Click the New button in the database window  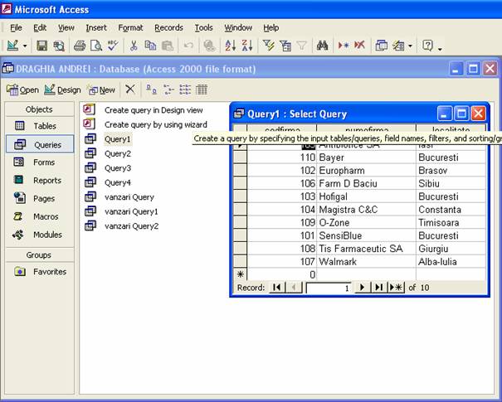click(x=100, y=90)
